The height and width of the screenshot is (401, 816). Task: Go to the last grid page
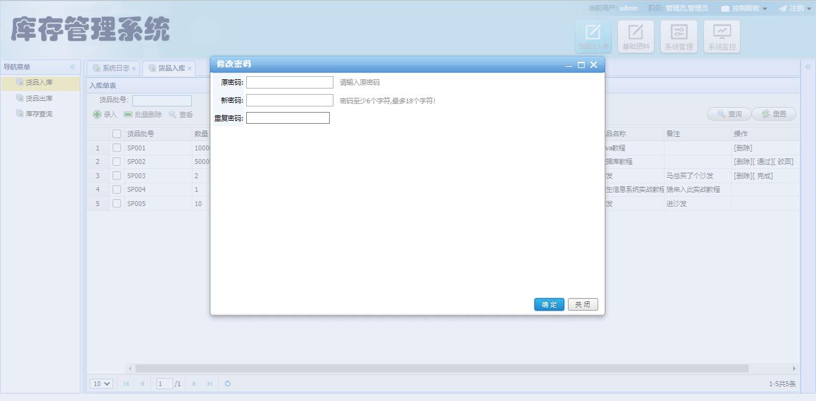coord(209,384)
